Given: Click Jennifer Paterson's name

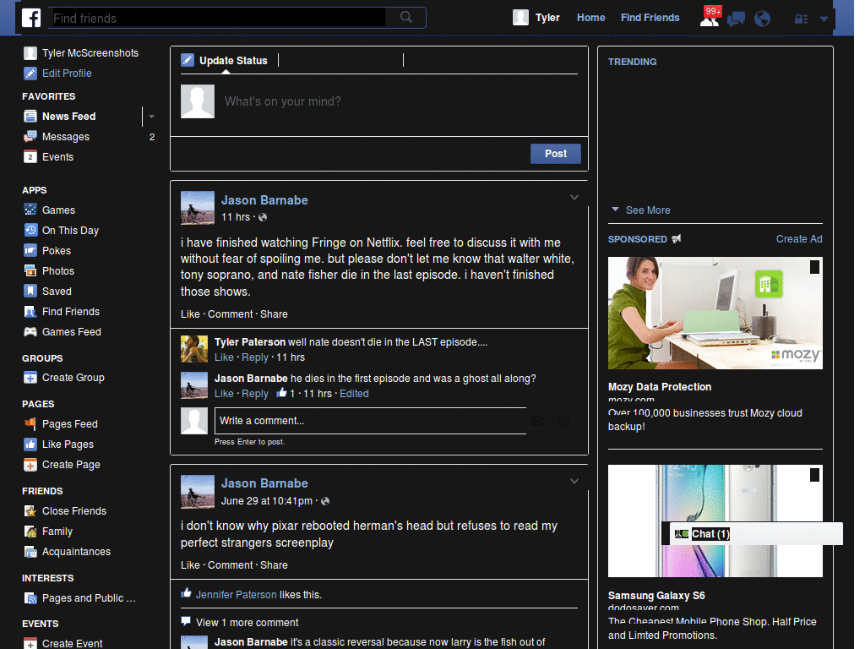Looking at the screenshot, I should [237, 594].
